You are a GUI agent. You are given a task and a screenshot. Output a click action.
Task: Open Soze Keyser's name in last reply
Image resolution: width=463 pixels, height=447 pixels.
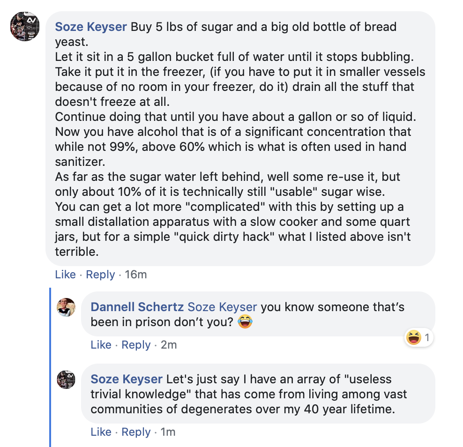click(127, 379)
